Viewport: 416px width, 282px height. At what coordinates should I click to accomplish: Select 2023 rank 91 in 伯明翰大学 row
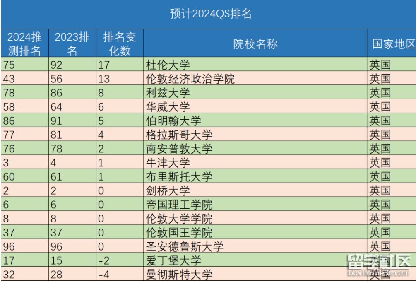click(56, 121)
